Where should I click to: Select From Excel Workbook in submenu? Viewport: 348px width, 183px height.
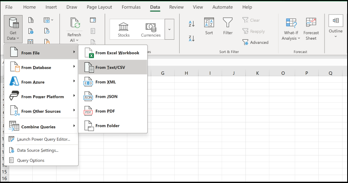(113, 53)
